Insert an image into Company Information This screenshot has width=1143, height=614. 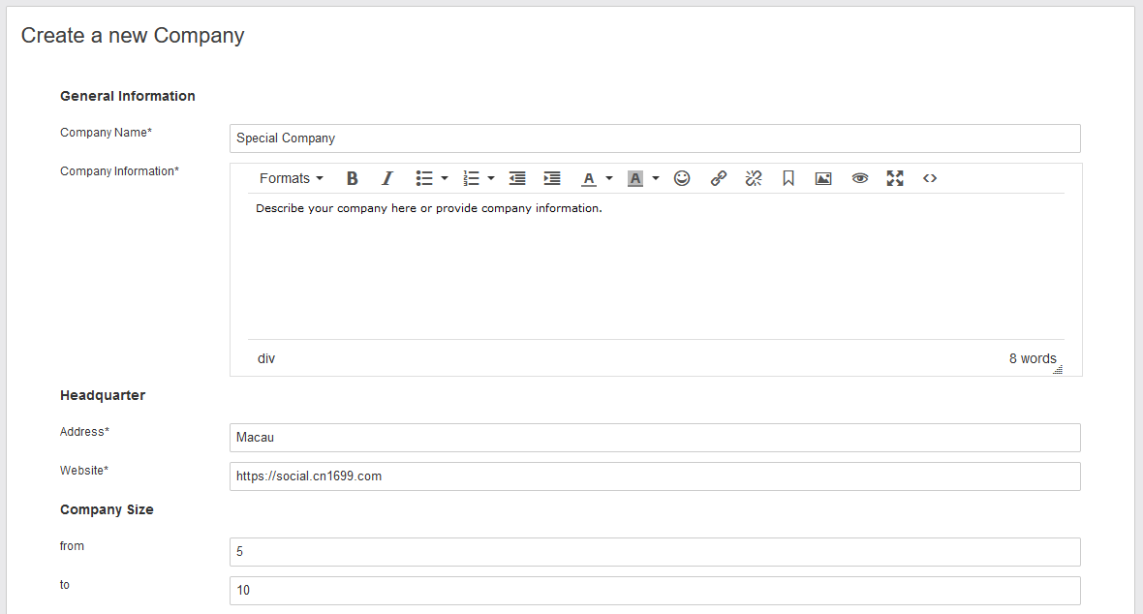pyautogui.click(x=823, y=178)
